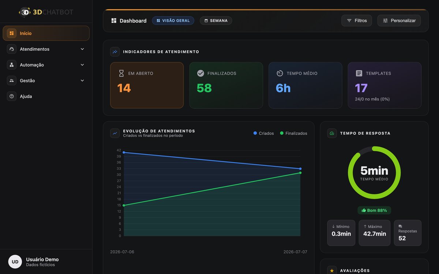439x274 pixels.
Task: Open the Finalizados card showing 58
Action: tap(226, 85)
